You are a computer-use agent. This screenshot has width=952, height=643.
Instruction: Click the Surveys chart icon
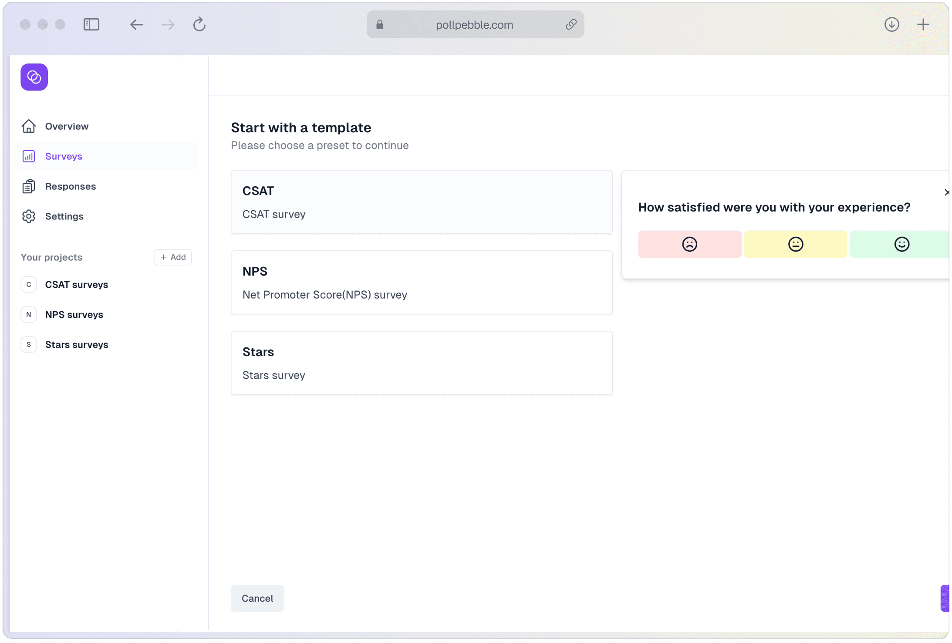(x=29, y=156)
